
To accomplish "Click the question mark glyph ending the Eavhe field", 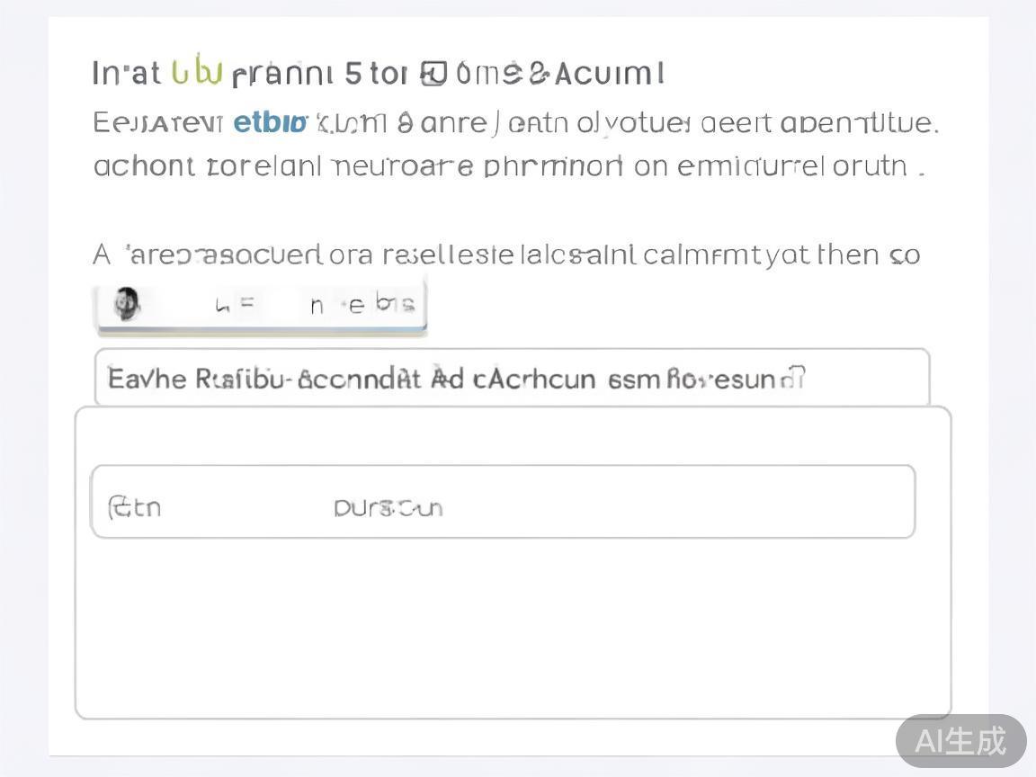I will 797,378.
